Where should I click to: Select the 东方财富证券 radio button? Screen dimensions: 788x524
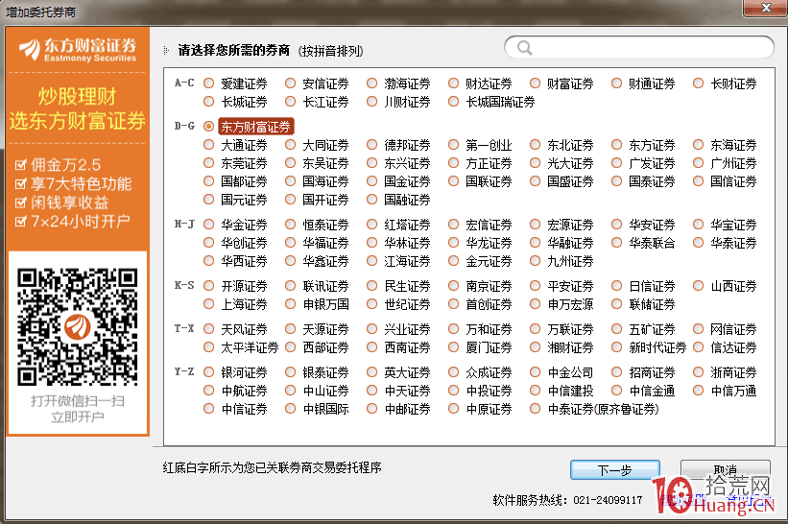pos(208,127)
